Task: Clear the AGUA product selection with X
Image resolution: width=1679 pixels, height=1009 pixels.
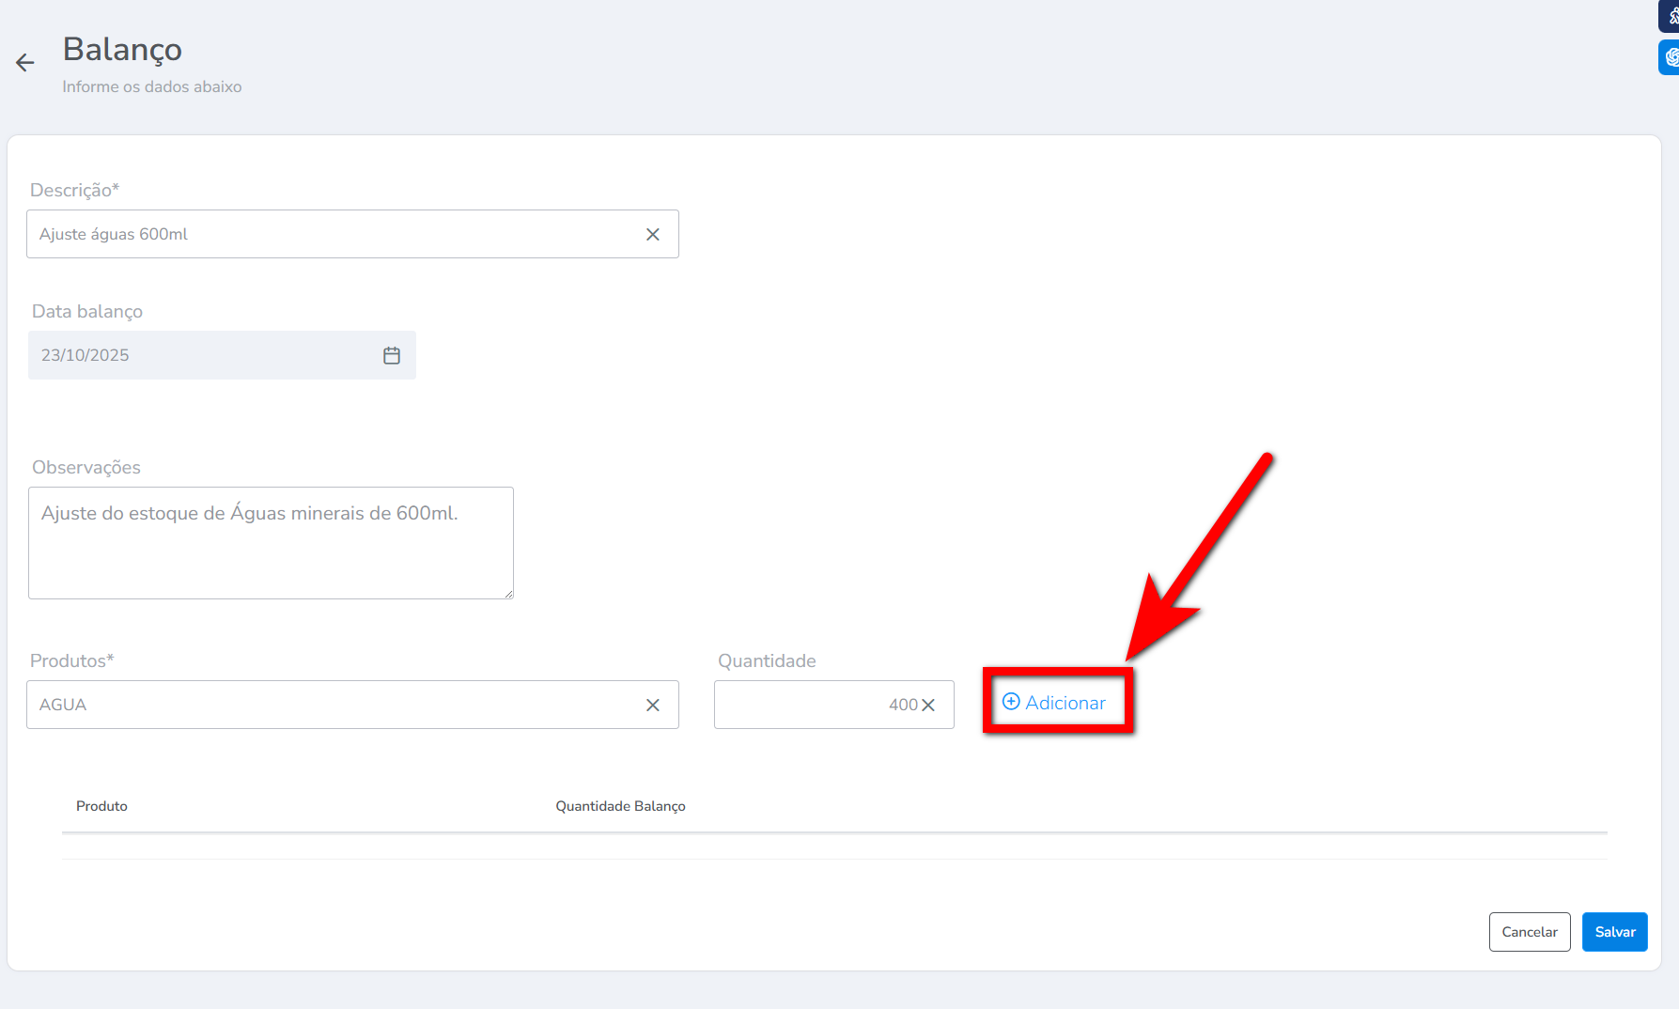Action: tap(653, 706)
